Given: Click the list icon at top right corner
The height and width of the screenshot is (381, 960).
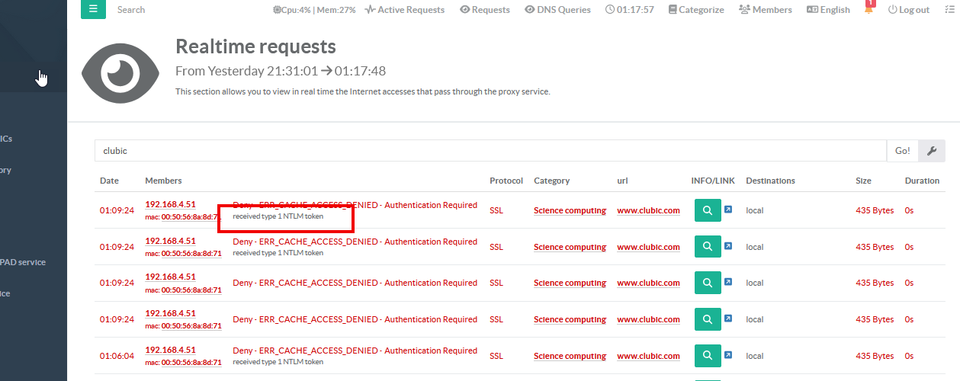Looking at the screenshot, I should coord(949,9).
